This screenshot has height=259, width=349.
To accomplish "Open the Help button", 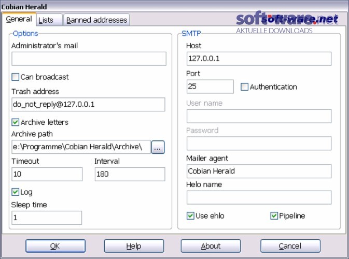I will pos(134,246).
